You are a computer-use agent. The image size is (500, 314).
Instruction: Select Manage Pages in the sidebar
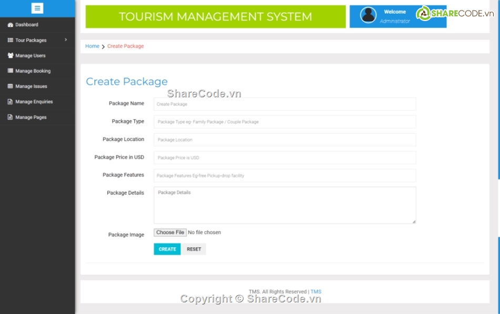pyautogui.click(x=37, y=117)
